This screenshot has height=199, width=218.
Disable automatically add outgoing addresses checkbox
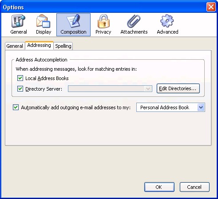[x=16, y=107]
